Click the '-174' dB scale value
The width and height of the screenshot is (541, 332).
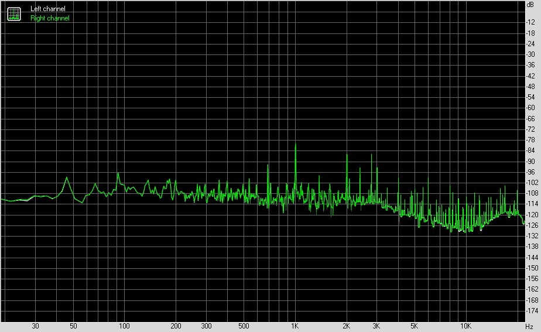coord(532,311)
